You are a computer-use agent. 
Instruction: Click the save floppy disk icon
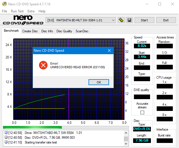pos(129,20)
